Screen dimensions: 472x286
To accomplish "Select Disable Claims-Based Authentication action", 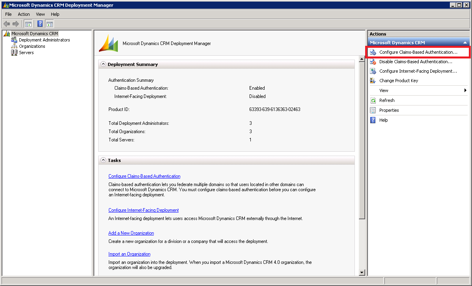I will point(416,62).
